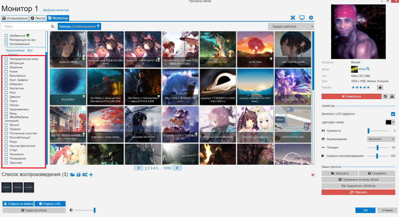
Task: Click the Открыть URL button
Action: tap(50, 204)
